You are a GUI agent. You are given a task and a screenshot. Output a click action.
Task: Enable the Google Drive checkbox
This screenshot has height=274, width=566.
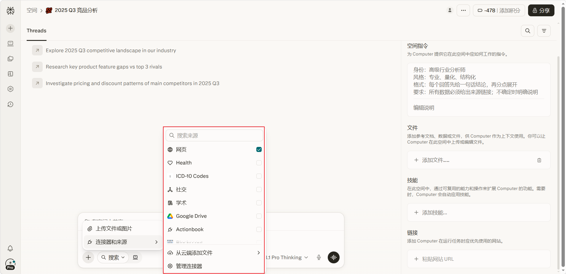coord(259,216)
